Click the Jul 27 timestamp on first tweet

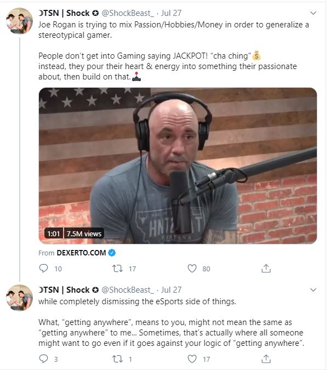click(x=170, y=13)
